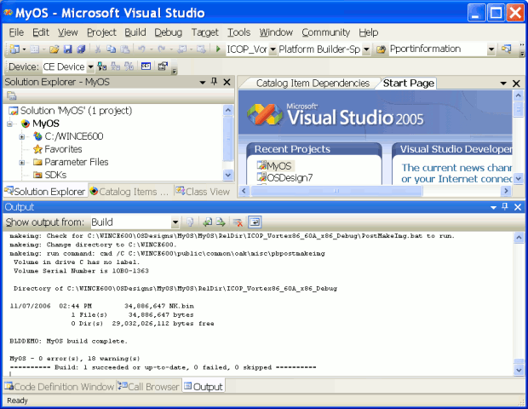Click Solution Explorer scroll down arrow
The height and width of the screenshot is (409, 528).
[228, 175]
